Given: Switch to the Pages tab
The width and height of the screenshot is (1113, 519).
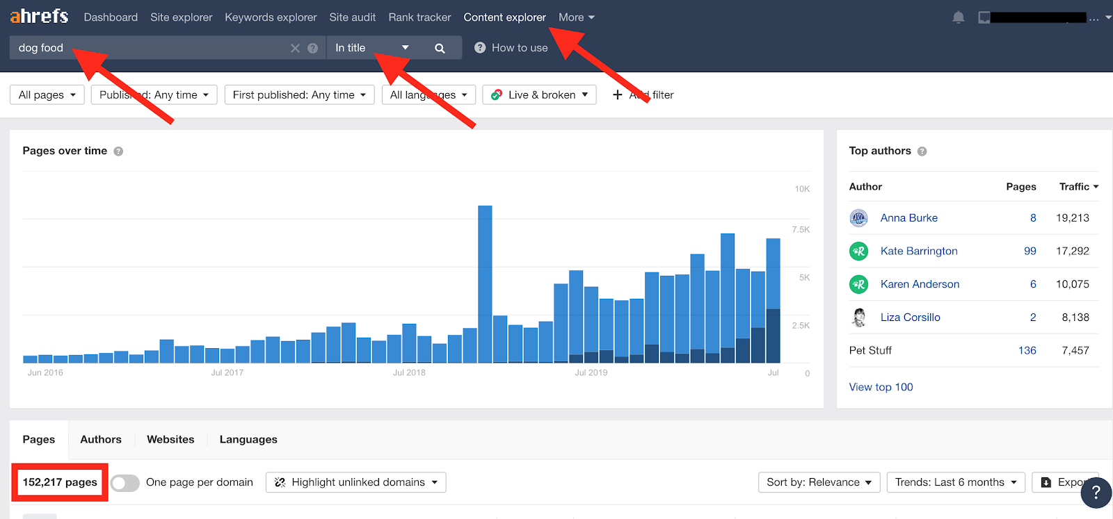Looking at the screenshot, I should [39, 440].
